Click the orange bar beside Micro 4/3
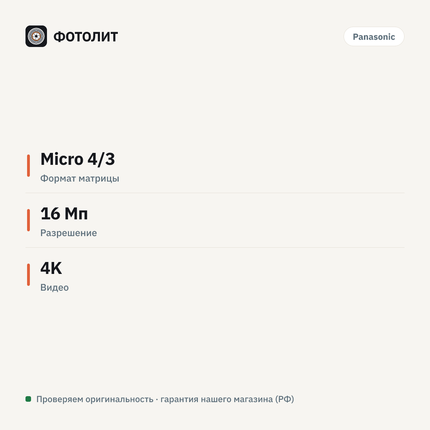Screen dimensions: 430x430 (29, 166)
